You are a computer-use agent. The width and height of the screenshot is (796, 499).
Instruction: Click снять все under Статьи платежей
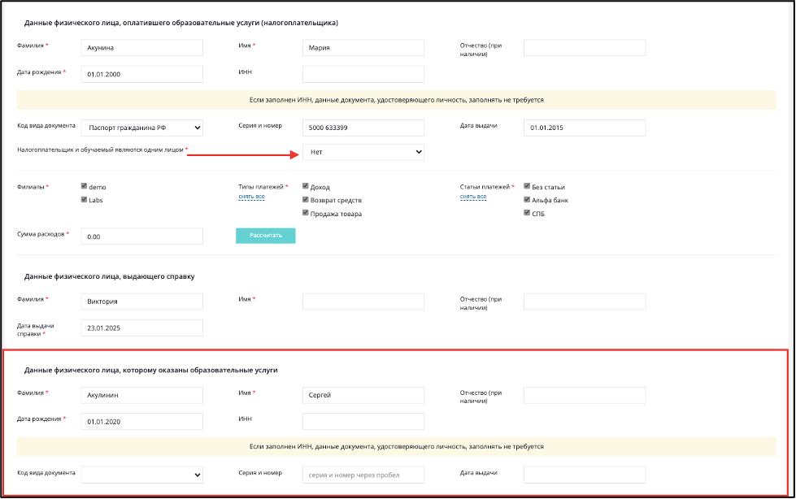coord(473,197)
